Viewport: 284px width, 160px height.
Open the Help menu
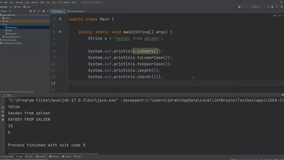(x=74, y=2)
